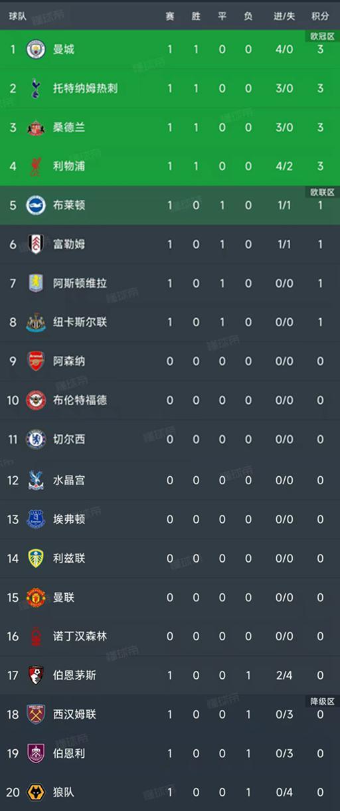Screen dimensions: 340x811
Task: Open the 阿斯顿维拉 team link
Action: tap(80, 284)
